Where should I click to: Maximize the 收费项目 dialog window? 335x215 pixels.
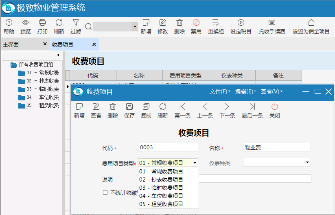click(317, 92)
